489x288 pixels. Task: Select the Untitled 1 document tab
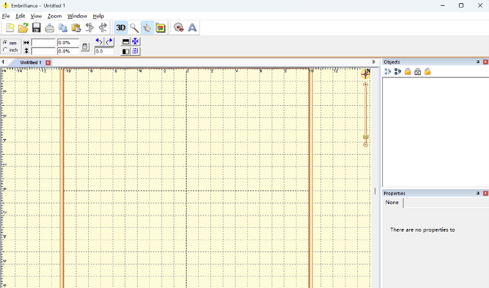tap(31, 62)
